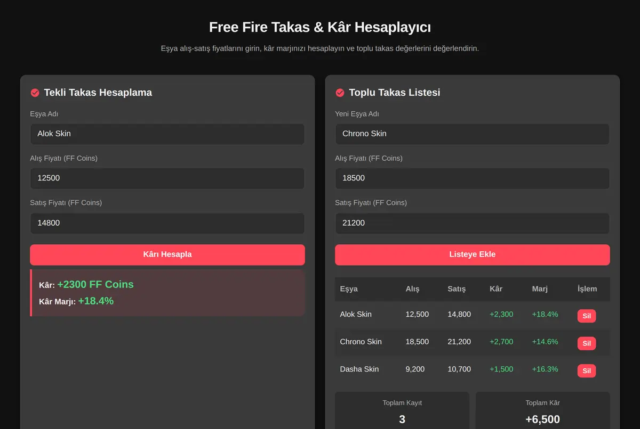Click the 10,700 sale price cell
The height and width of the screenshot is (429, 640).
coord(459,369)
